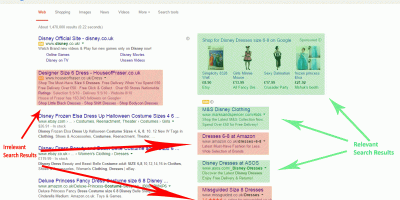
Task: Click the £8.90 Simplicity price
Action: click(207, 82)
